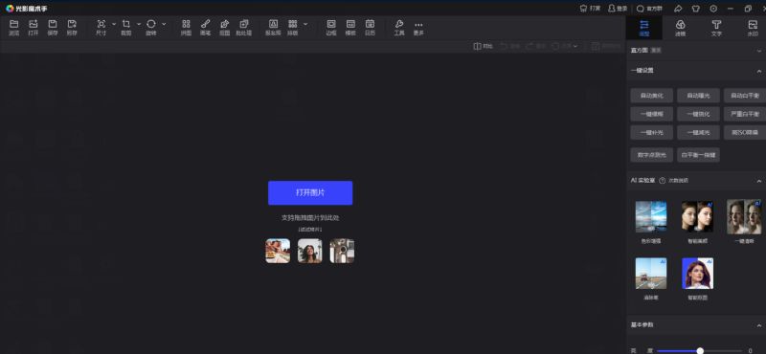Choose the color enhancement sky AI thumbnail
Viewport: 766px width, 354px height.
click(x=651, y=216)
